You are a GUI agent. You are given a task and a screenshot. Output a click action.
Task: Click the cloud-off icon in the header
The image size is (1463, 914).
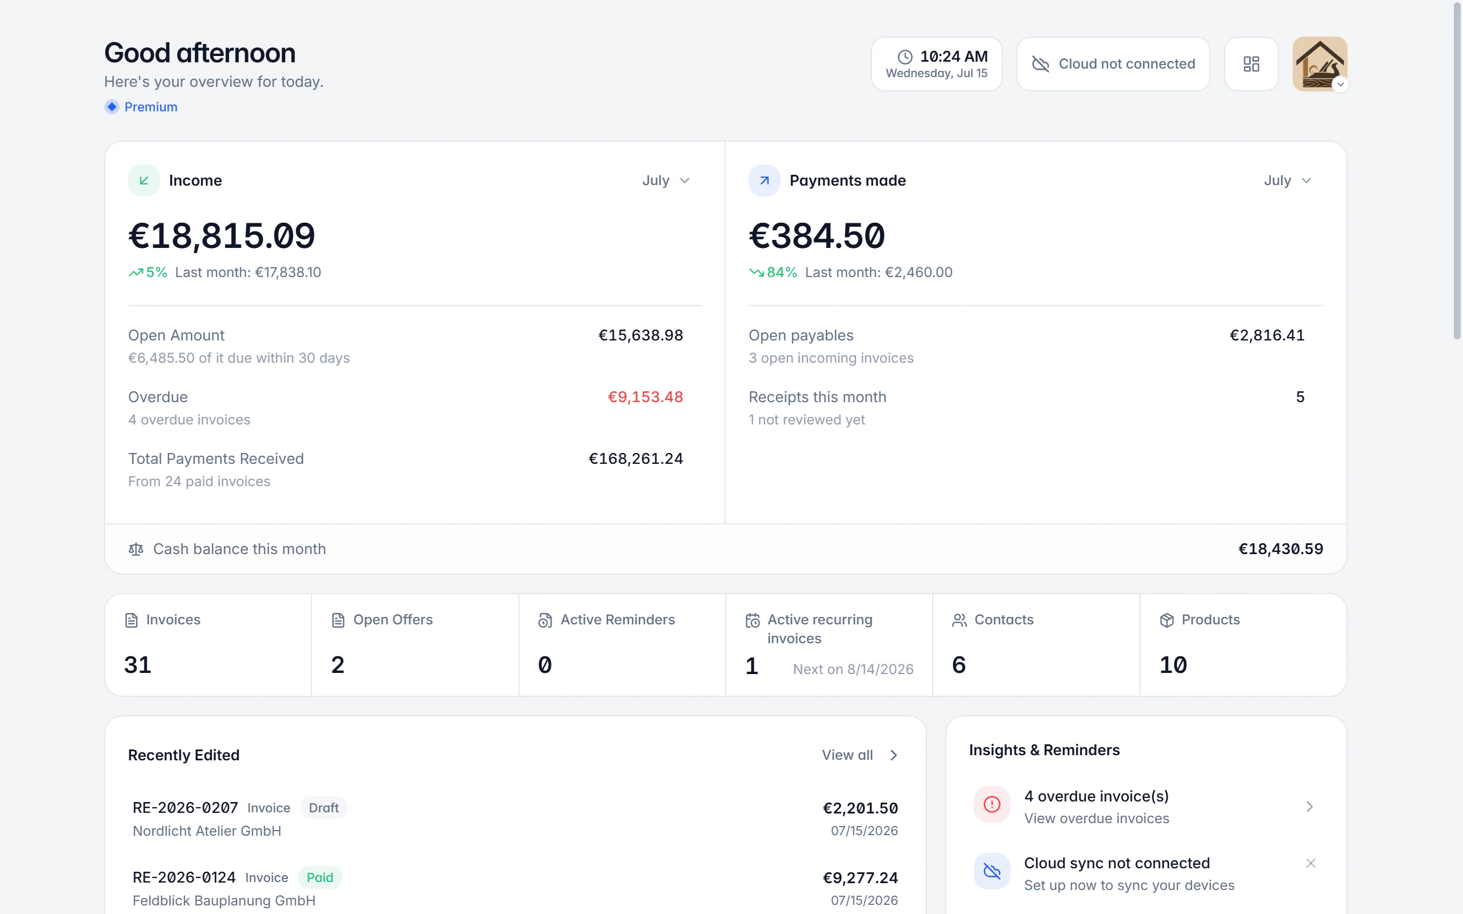tap(1041, 64)
